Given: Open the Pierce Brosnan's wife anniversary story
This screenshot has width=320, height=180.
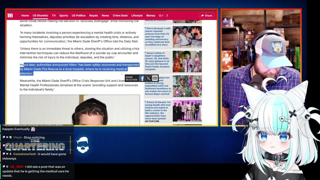Looking at the screenshot, I should [158, 36].
